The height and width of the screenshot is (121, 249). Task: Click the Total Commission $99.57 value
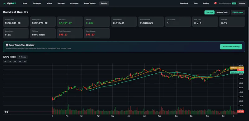pyautogui.click(x=63, y=35)
